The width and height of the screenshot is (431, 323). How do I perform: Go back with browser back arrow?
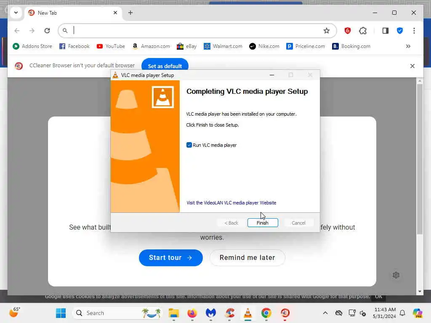point(17,30)
